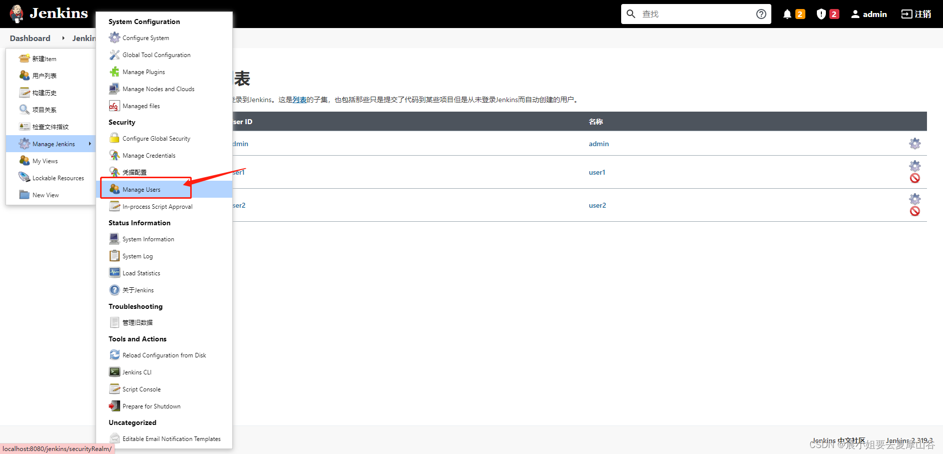The width and height of the screenshot is (943, 454).
Task: Click the Jenkins butler logo icon
Action: [x=17, y=14]
